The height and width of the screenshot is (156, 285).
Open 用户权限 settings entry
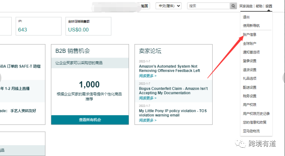[250, 105]
